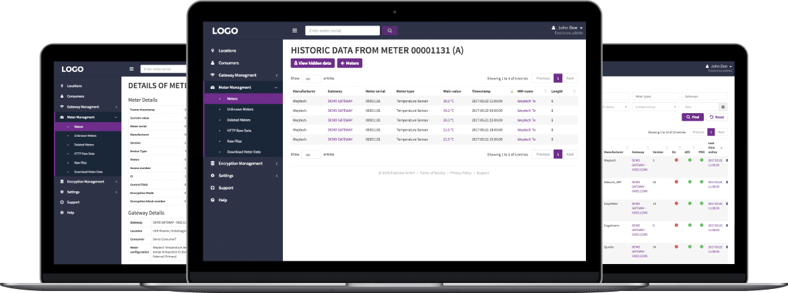Toggle the hamburger menu in the center window
Screen dimensions: 788x293
tap(295, 30)
